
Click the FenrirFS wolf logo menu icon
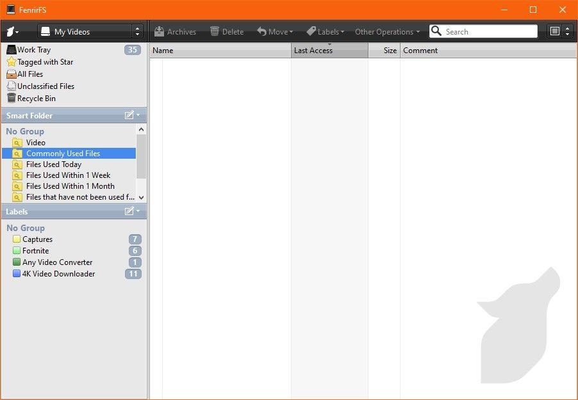[x=12, y=31]
